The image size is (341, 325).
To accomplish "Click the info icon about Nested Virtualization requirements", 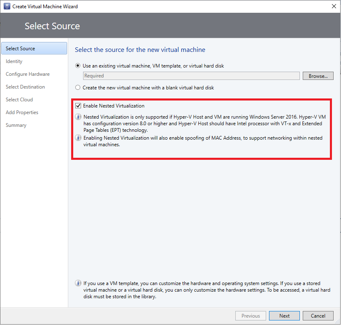I will click(78, 117).
